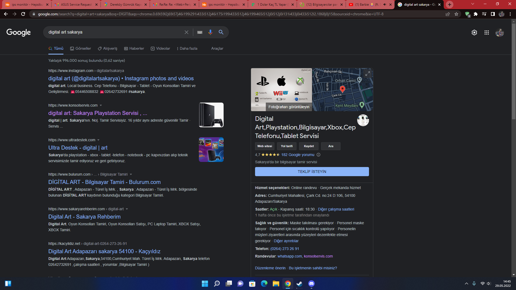Open Google apps grid menu
The height and width of the screenshot is (290, 516).
click(486, 32)
